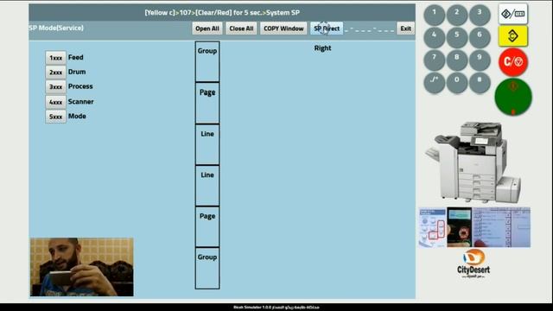Tap keypad digit 9
Screen dimensions: 553x311
pos(480,60)
